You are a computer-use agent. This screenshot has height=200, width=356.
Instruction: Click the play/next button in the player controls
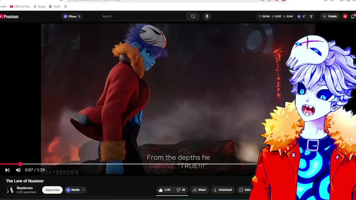tap(7, 170)
